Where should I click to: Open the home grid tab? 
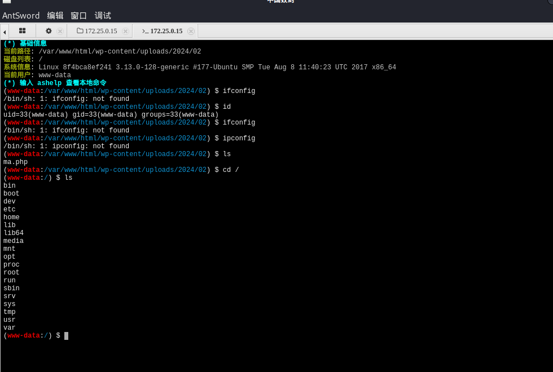(22, 31)
